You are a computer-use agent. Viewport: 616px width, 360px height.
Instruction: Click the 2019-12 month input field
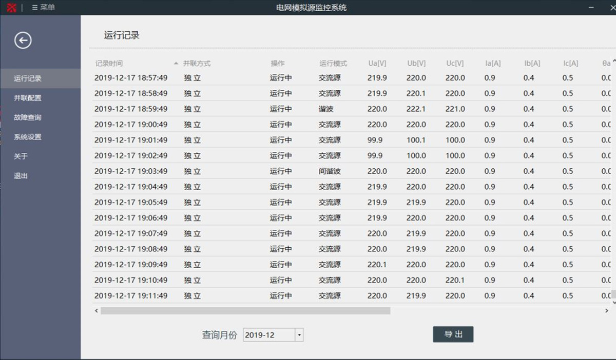pyautogui.click(x=269, y=335)
